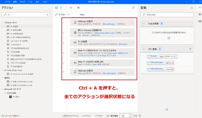
Task: Open the ヘルプ menu
Action: click(45, 2)
